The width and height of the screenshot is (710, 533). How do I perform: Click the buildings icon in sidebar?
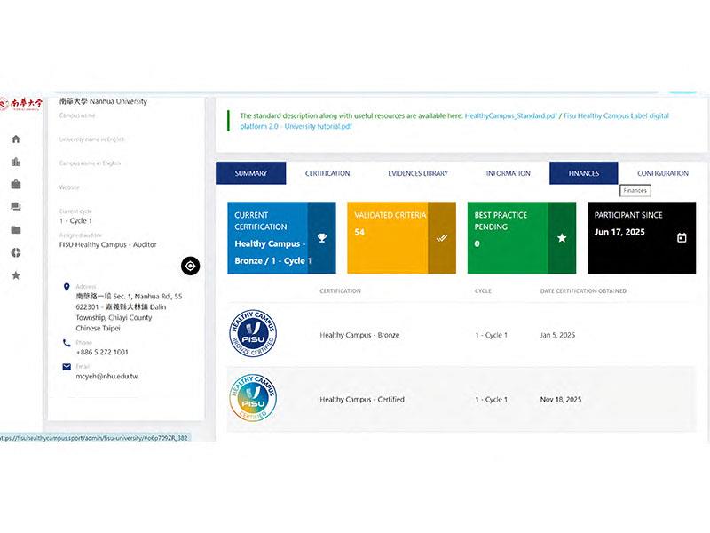coord(16,162)
